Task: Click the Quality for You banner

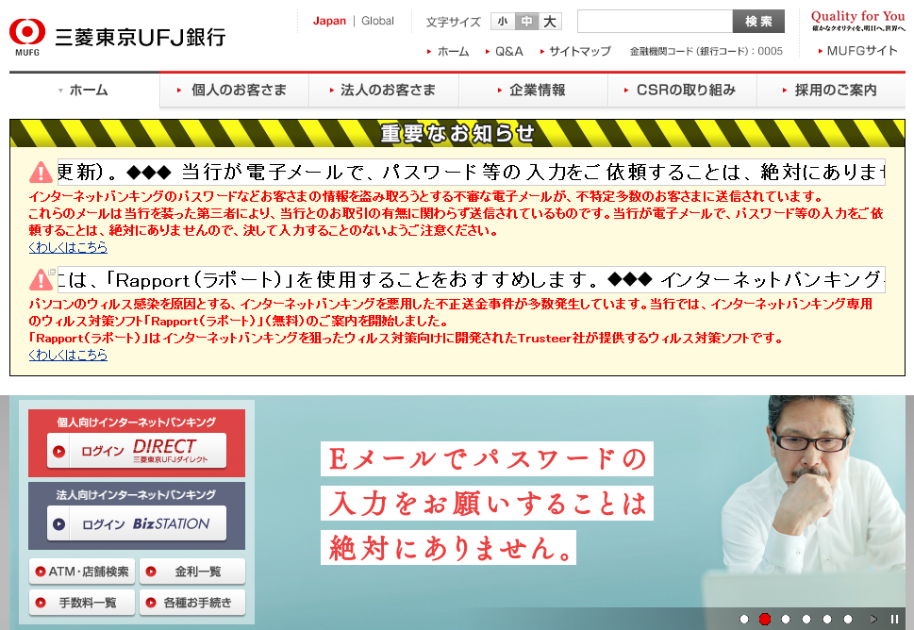Action: point(857,21)
